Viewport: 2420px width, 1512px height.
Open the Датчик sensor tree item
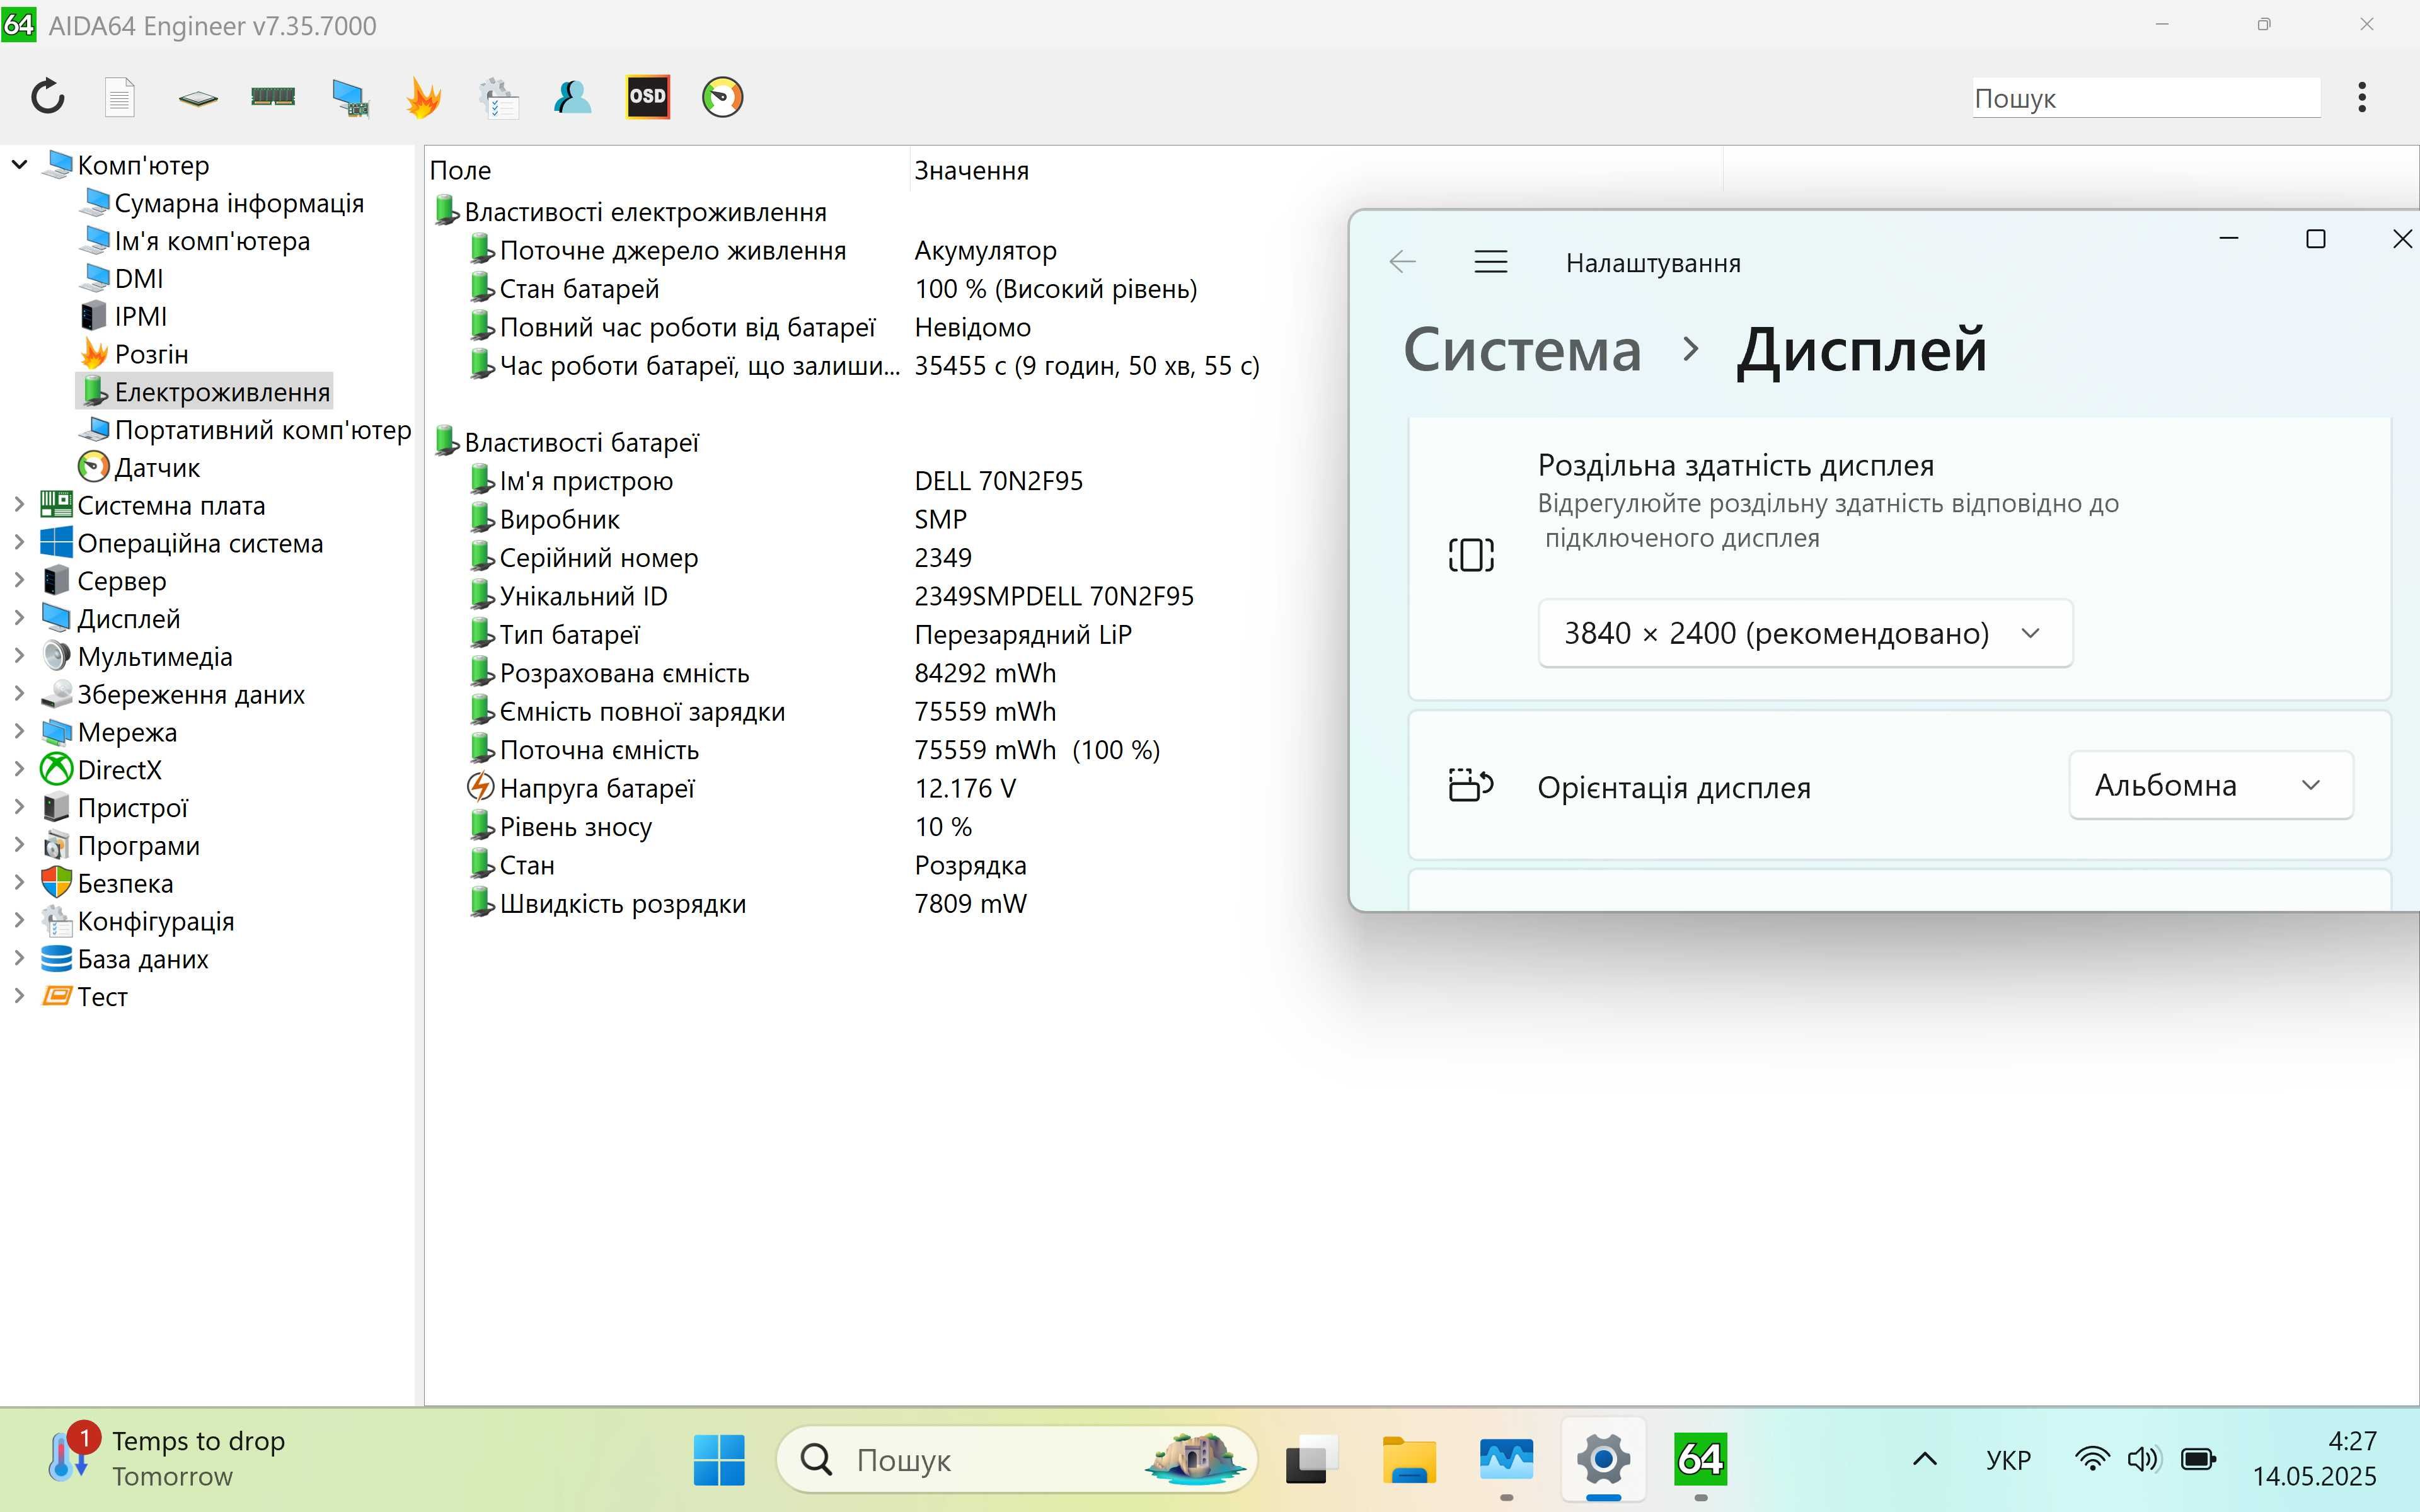(157, 468)
